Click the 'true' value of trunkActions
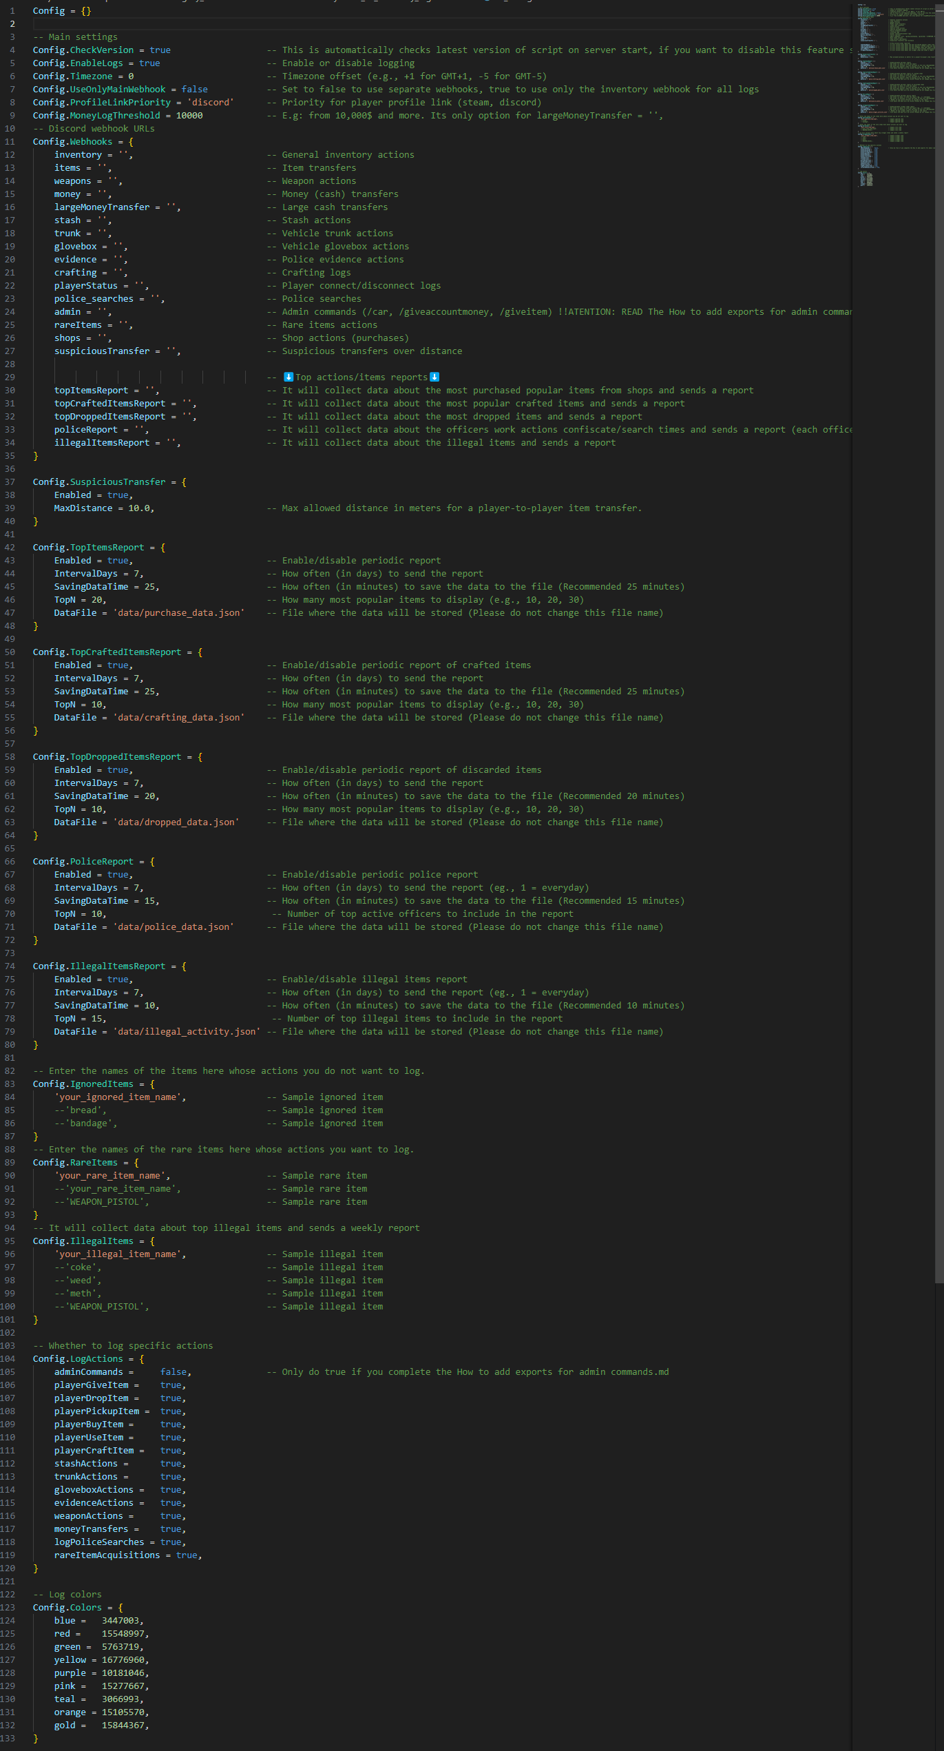This screenshot has height=1751, width=944. tap(171, 1476)
